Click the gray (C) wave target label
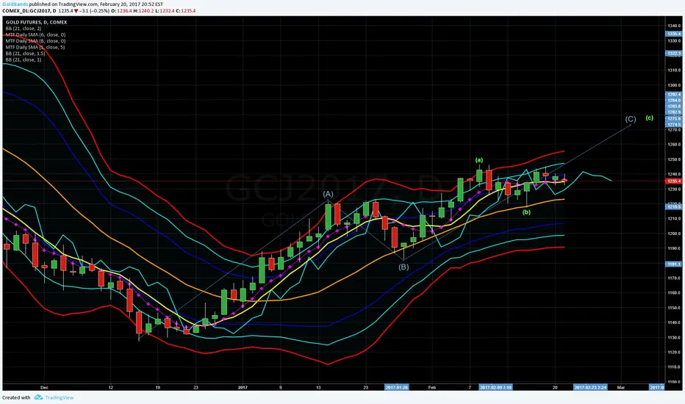This screenshot has width=685, height=404. click(x=631, y=119)
